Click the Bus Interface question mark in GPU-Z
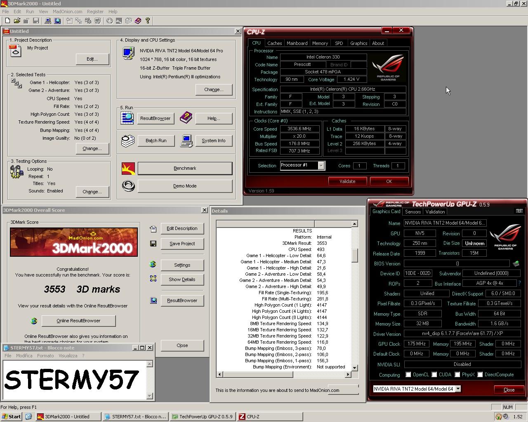This screenshot has height=422, width=528. point(519,283)
